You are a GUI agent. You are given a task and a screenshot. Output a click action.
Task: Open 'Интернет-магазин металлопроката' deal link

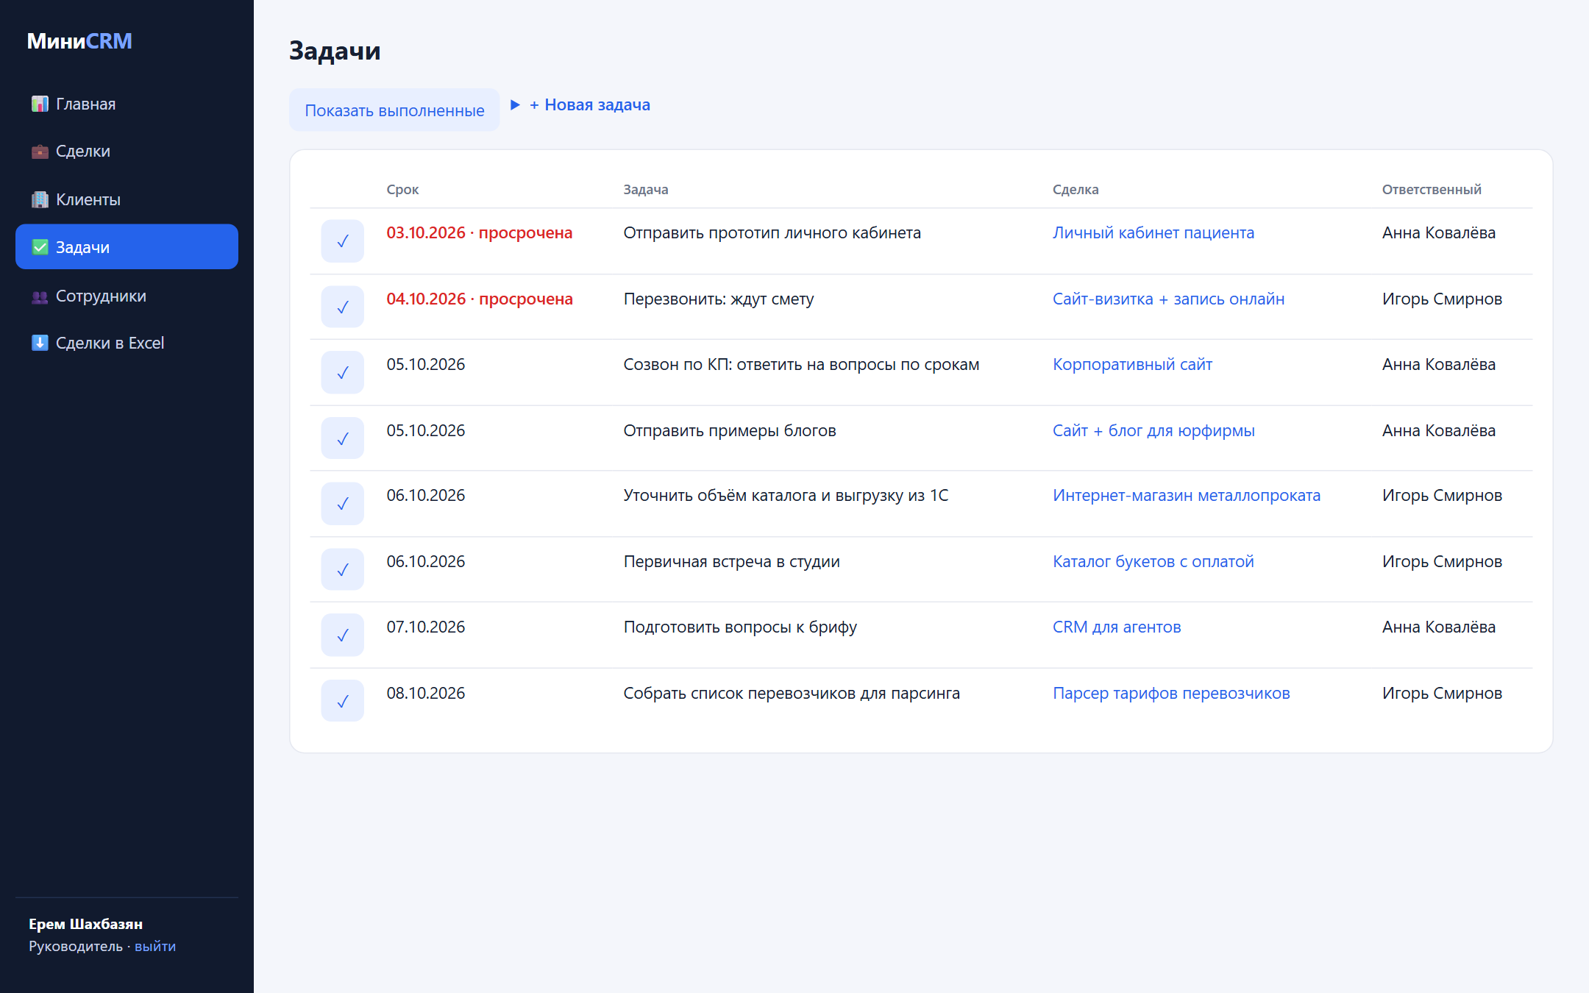[1186, 496]
